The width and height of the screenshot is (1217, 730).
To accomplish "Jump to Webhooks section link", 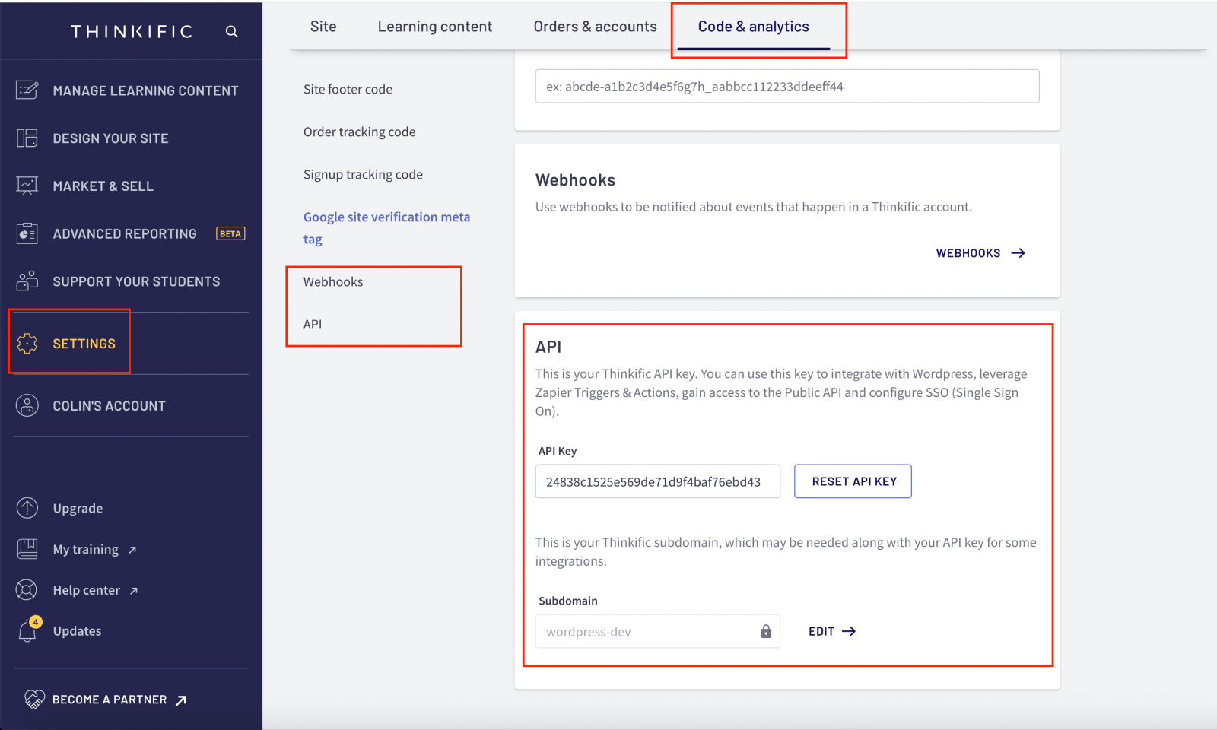I will click(x=333, y=281).
